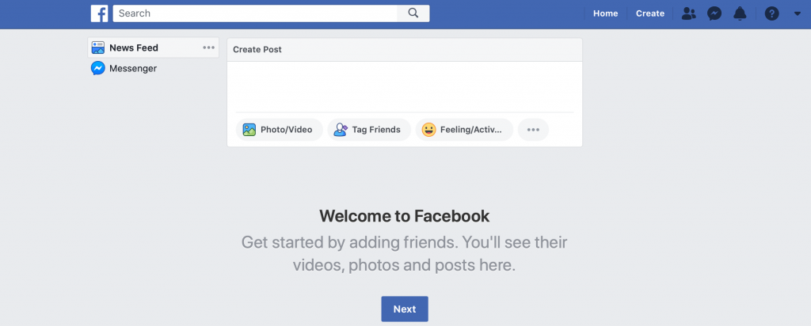
Task: Choose Feeling/Activity option
Action: 464,130
